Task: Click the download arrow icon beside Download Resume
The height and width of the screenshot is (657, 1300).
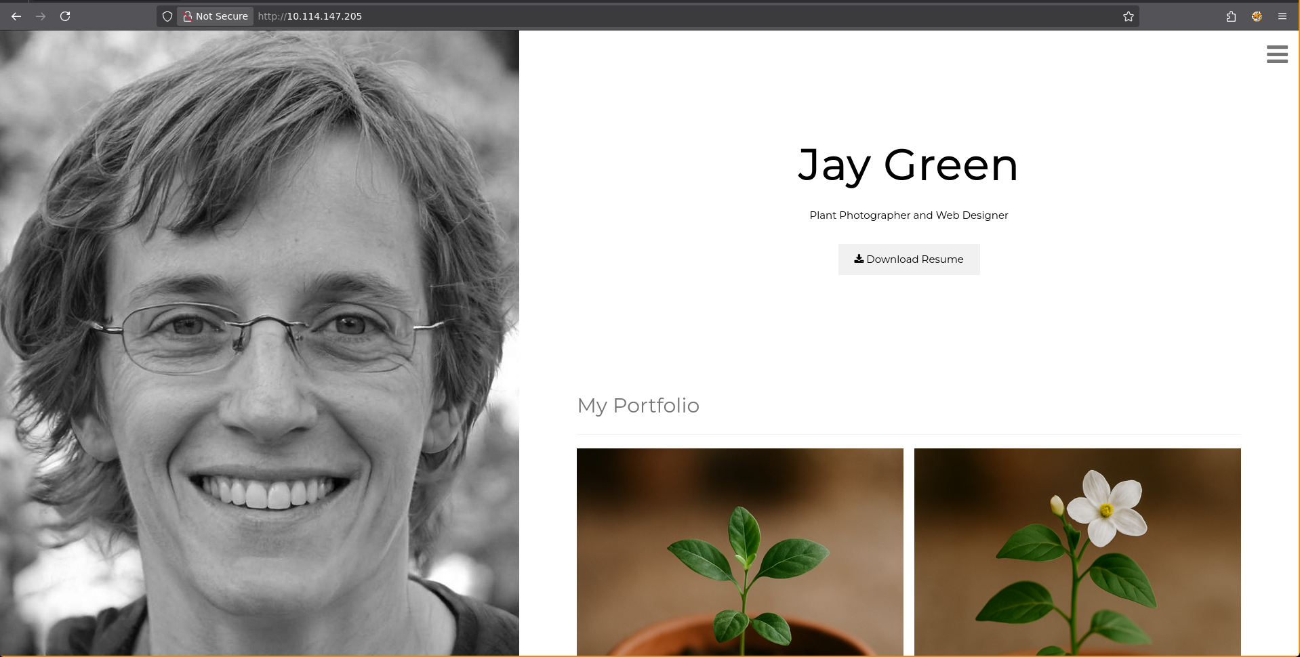Action: pyautogui.click(x=859, y=259)
